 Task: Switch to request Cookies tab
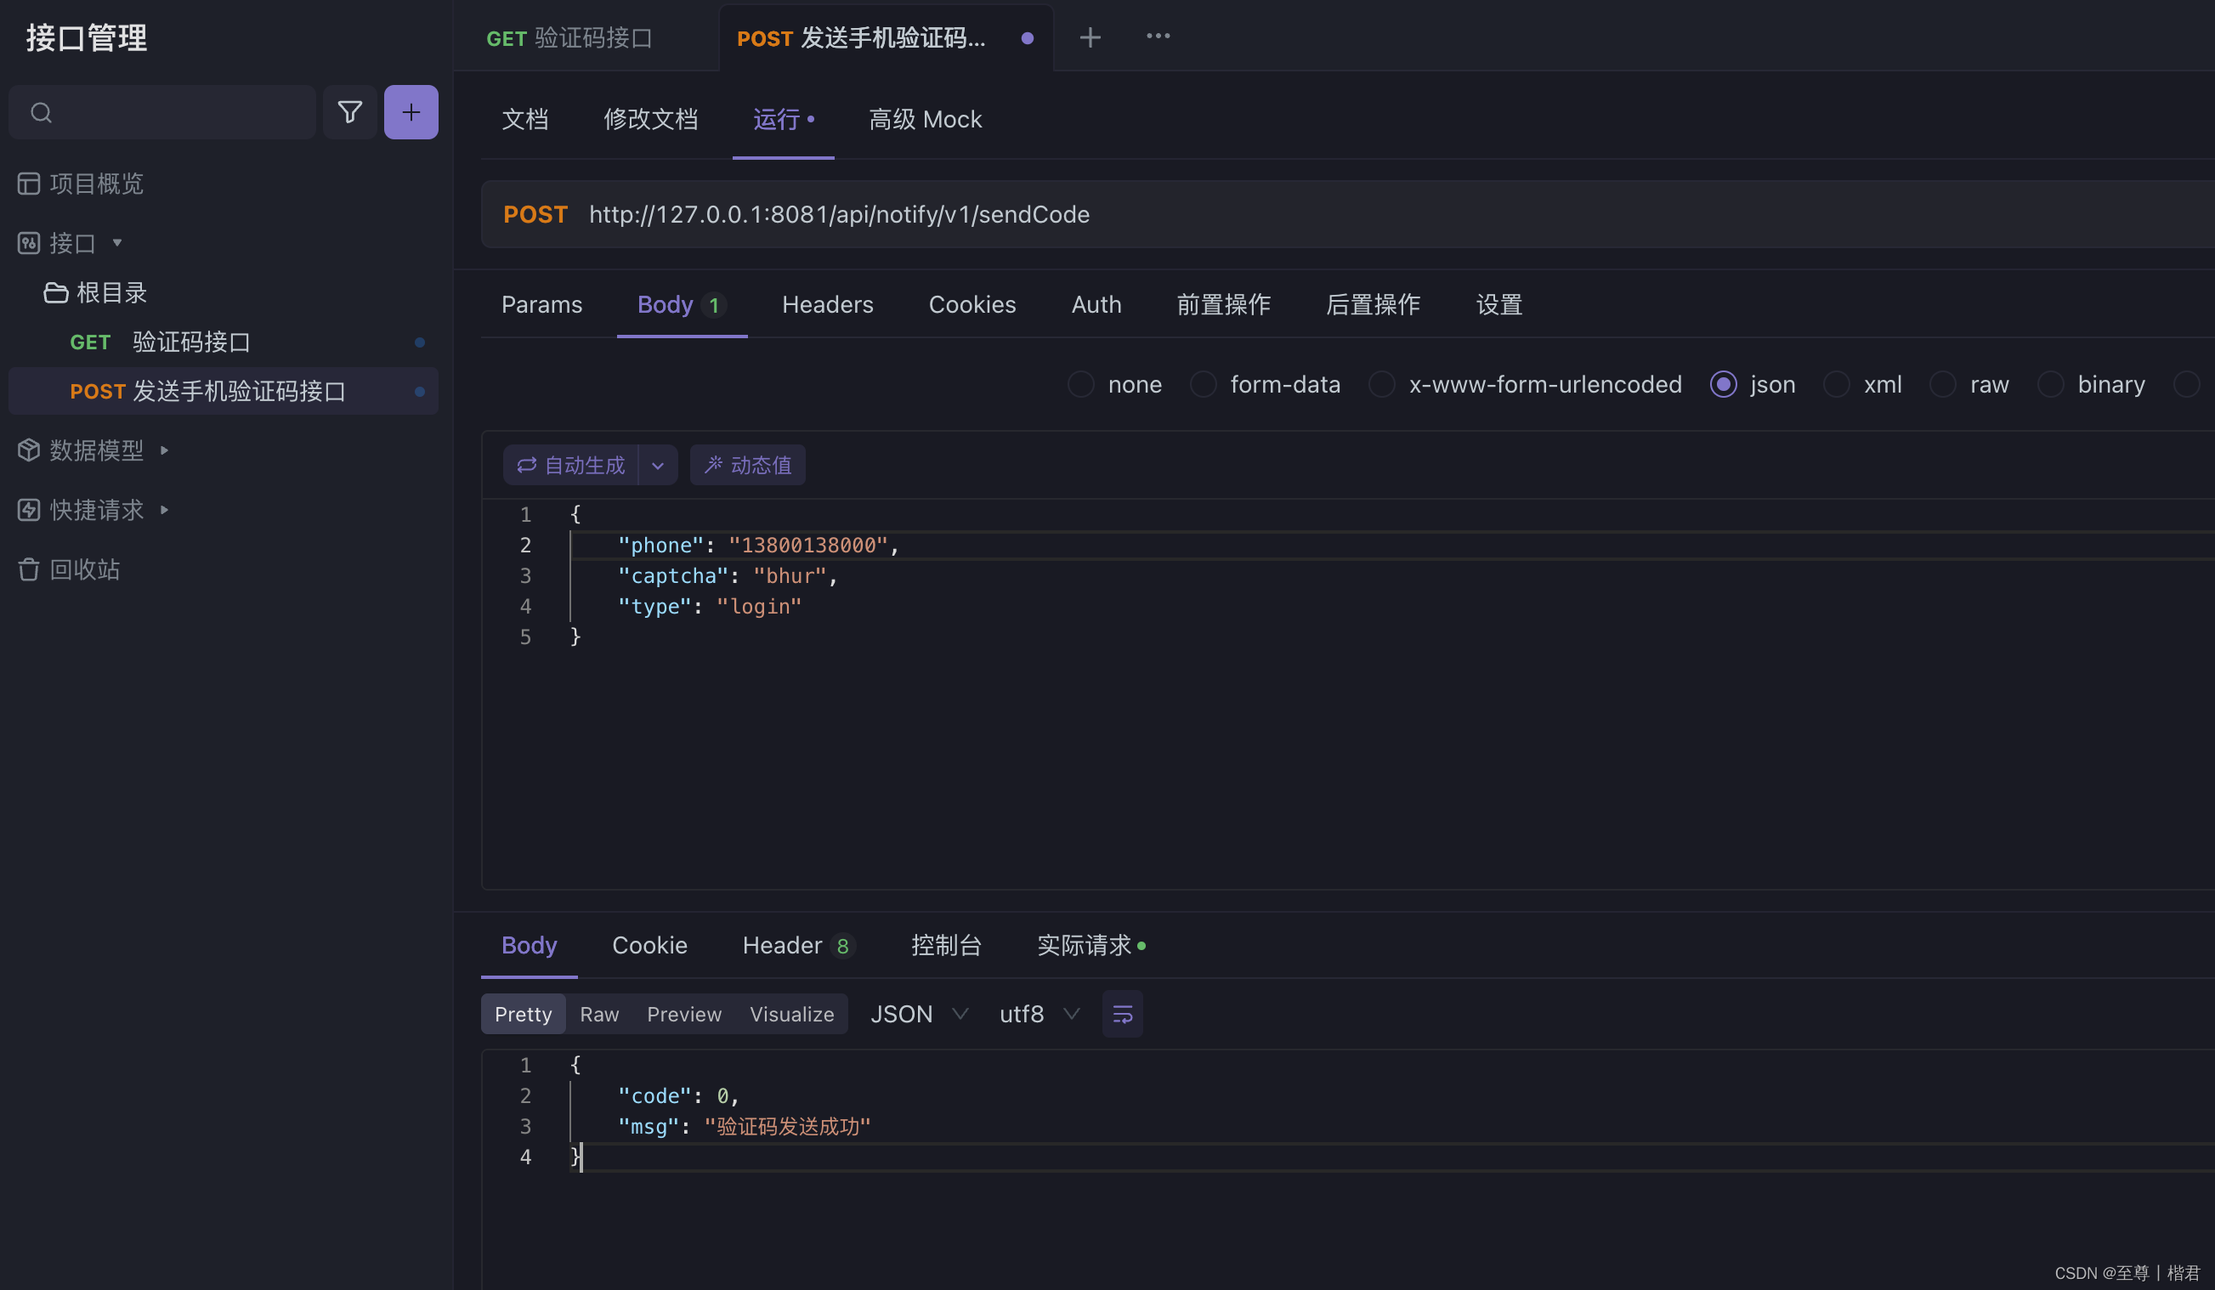pyautogui.click(x=972, y=304)
